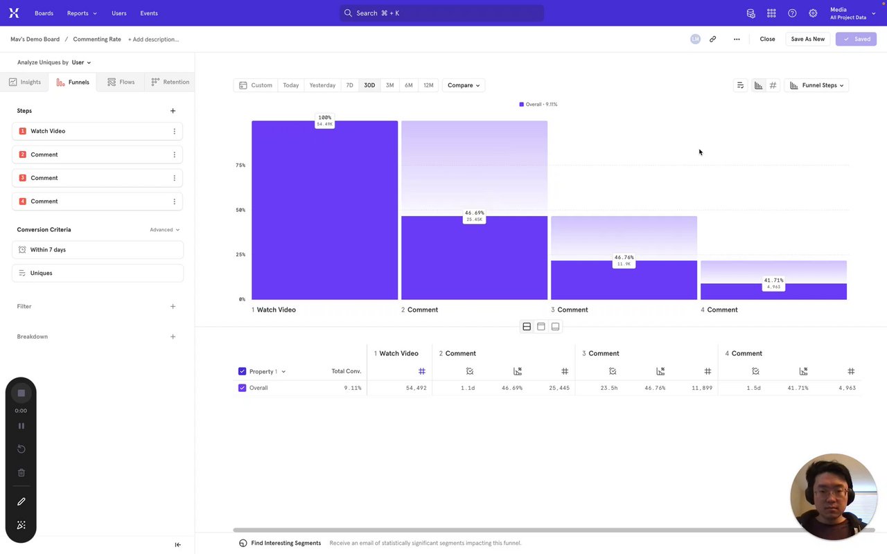Click the Save As New button

[x=808, y=39]
